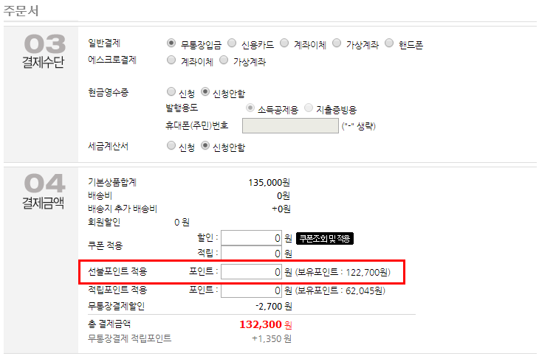Select 계좌이체 under 에스크로결제

click(171, 61)
